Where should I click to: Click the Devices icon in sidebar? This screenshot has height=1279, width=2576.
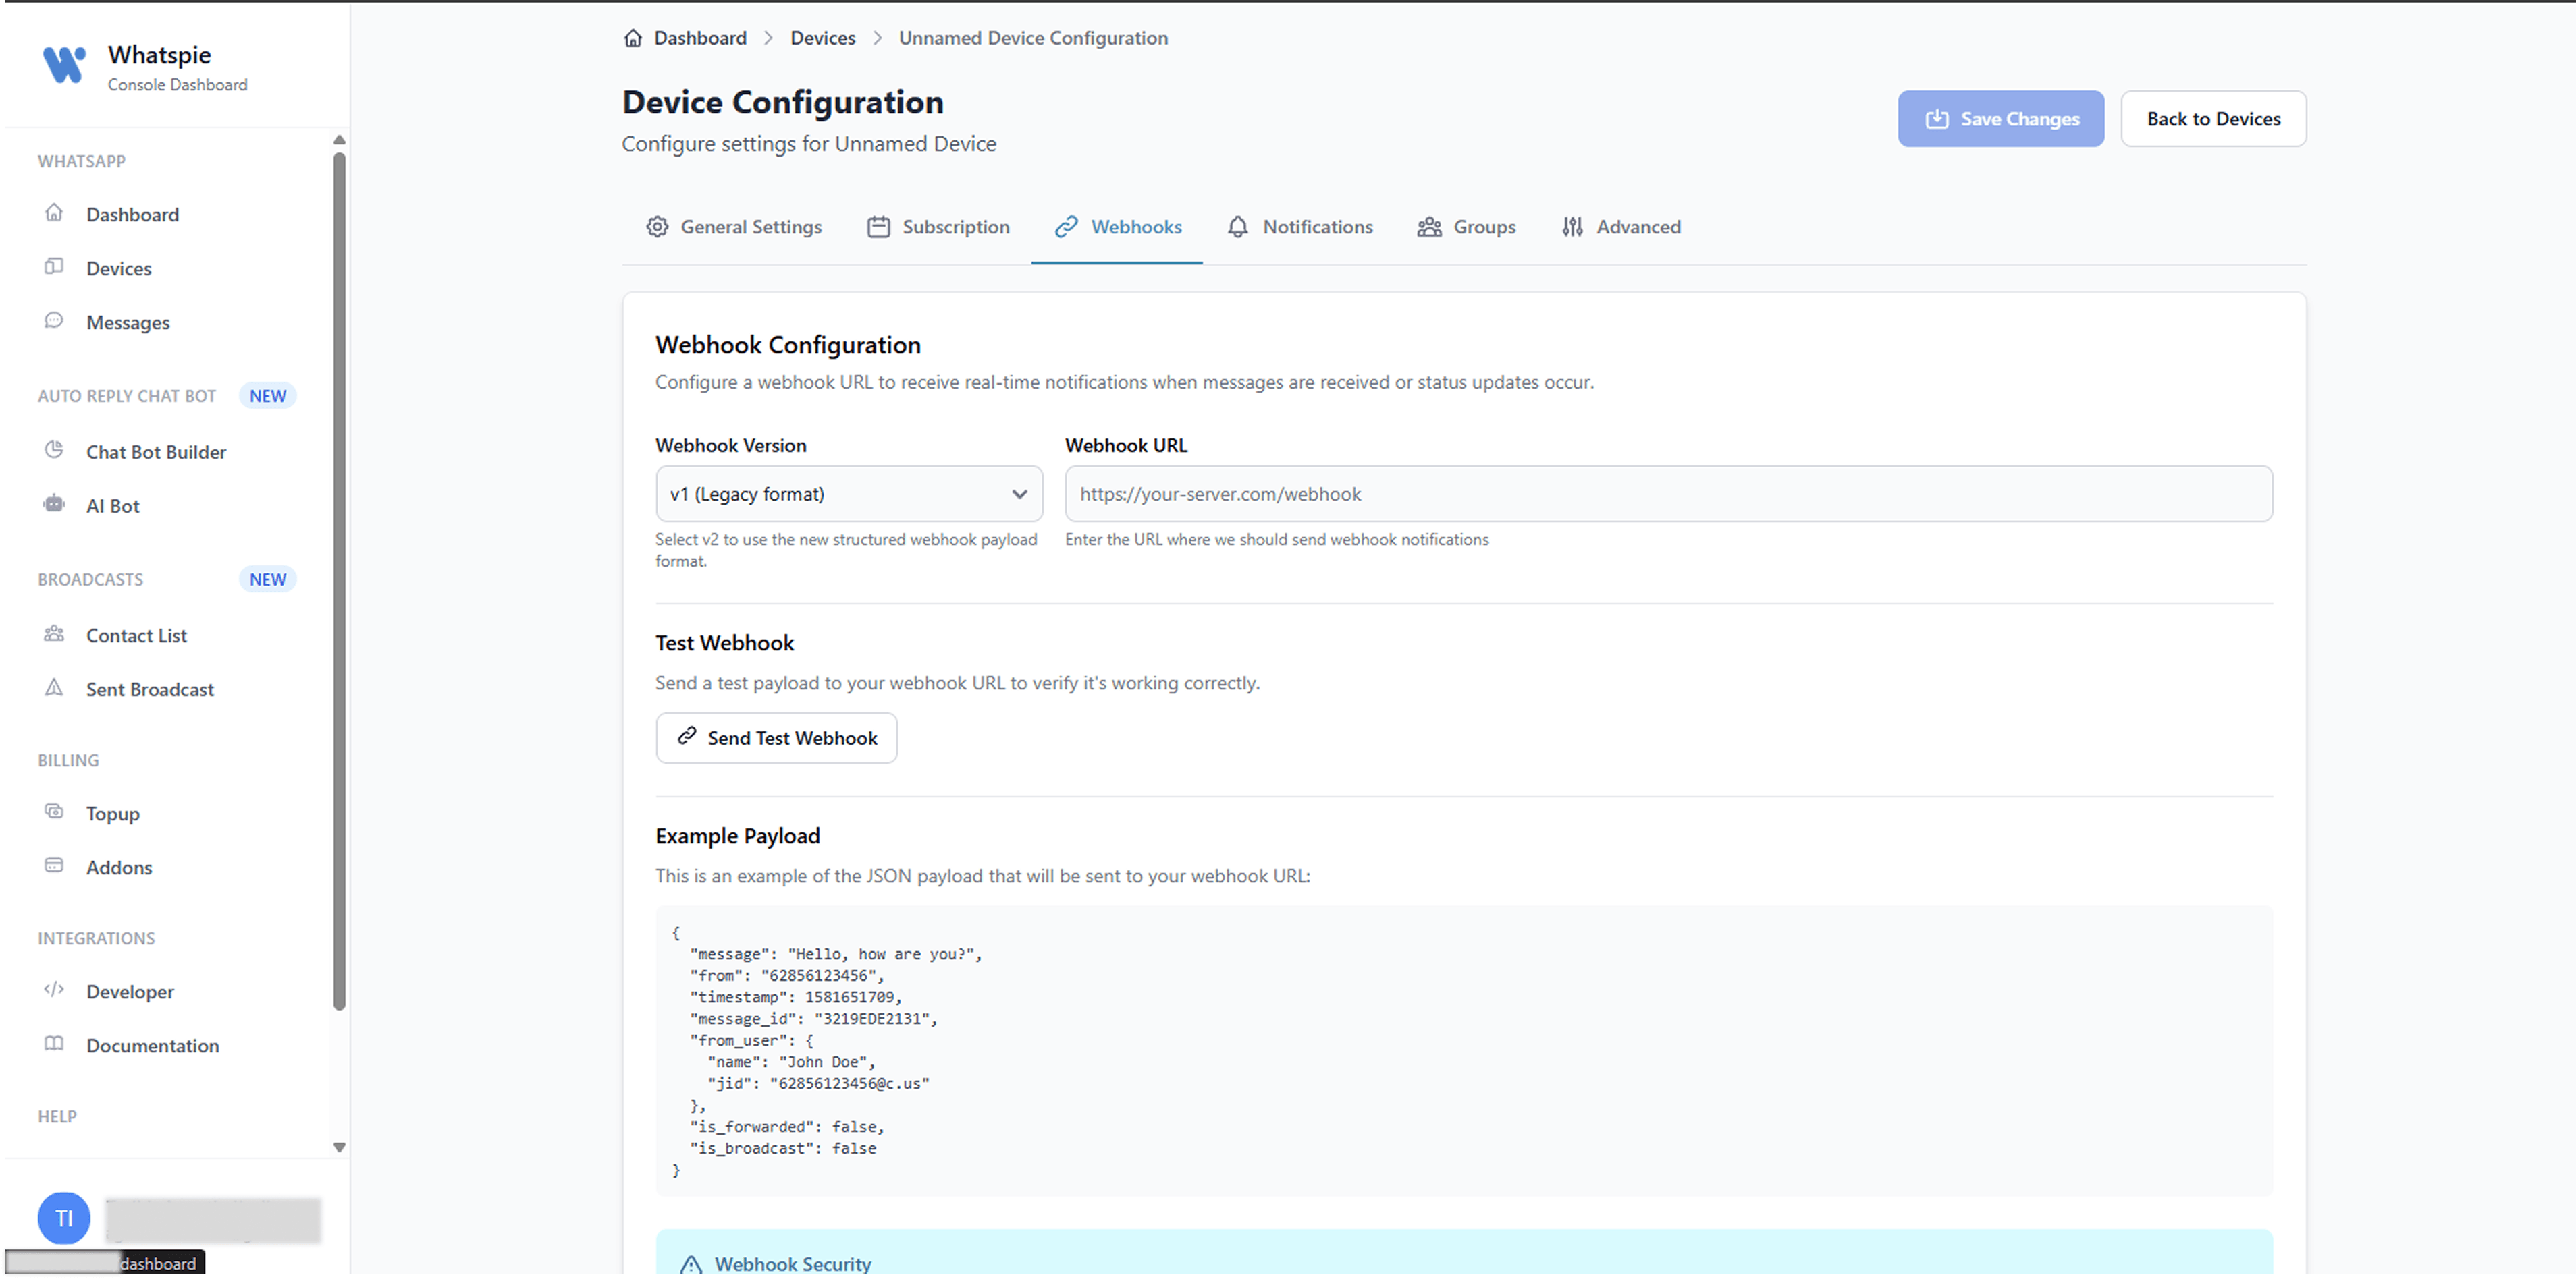tap(54, 266)
